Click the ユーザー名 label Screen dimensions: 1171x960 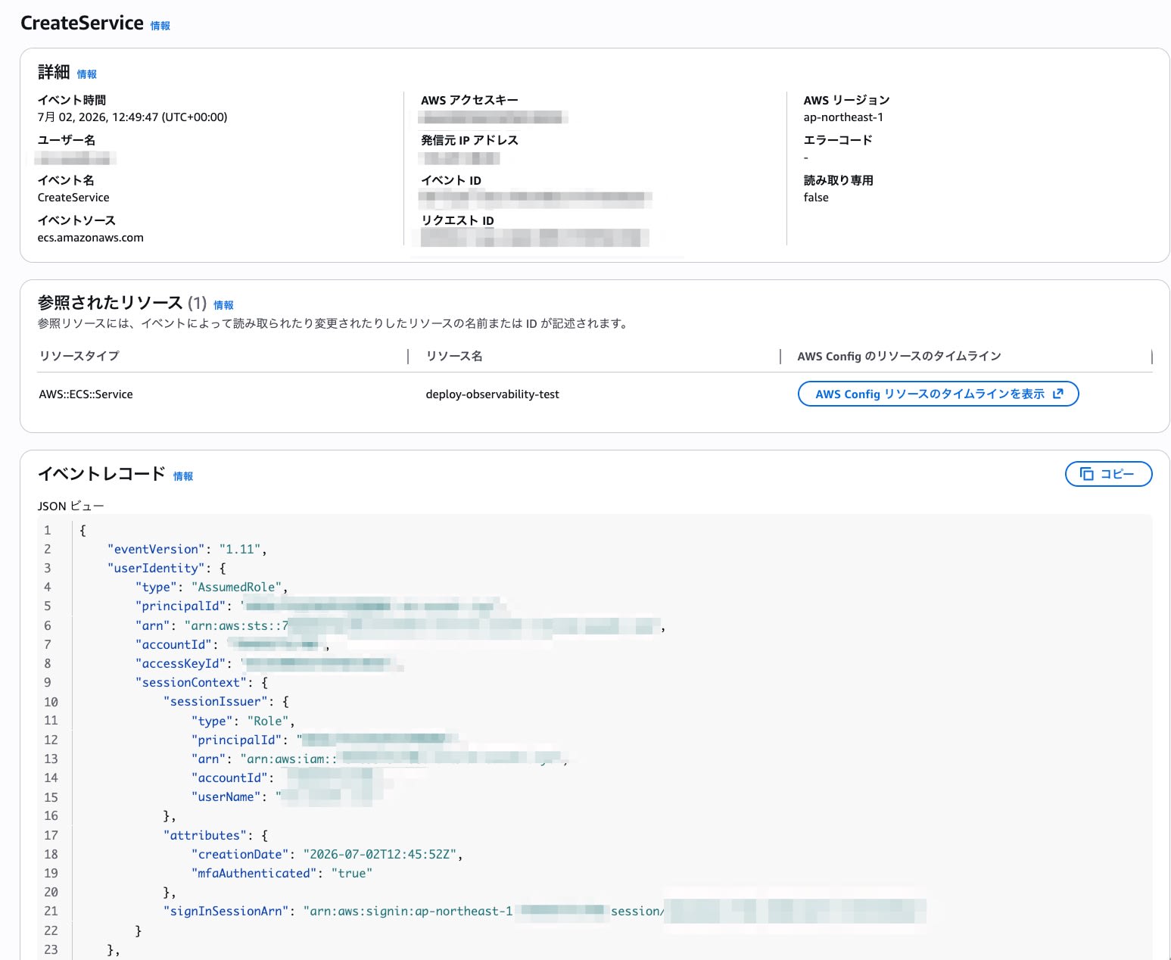67,141
